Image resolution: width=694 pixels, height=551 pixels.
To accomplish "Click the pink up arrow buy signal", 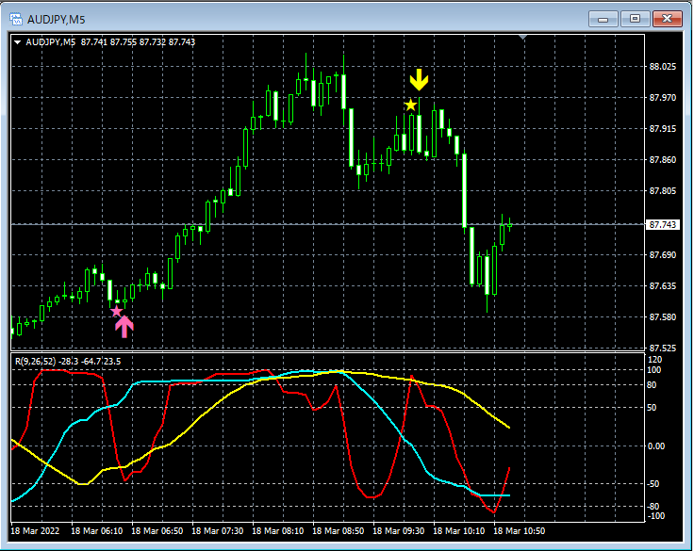I will tap(124, 327).
